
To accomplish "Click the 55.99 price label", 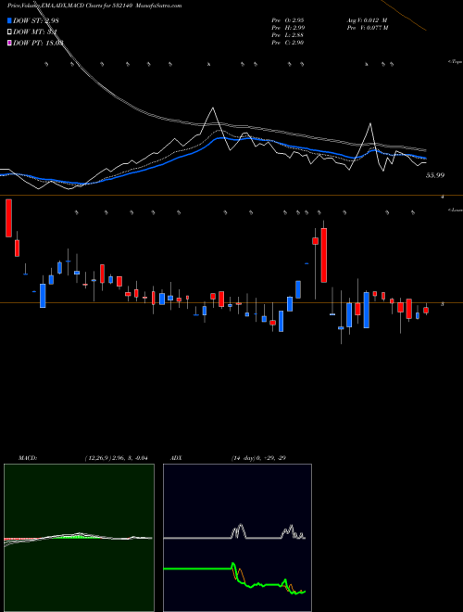I will [x=435, y=175].
